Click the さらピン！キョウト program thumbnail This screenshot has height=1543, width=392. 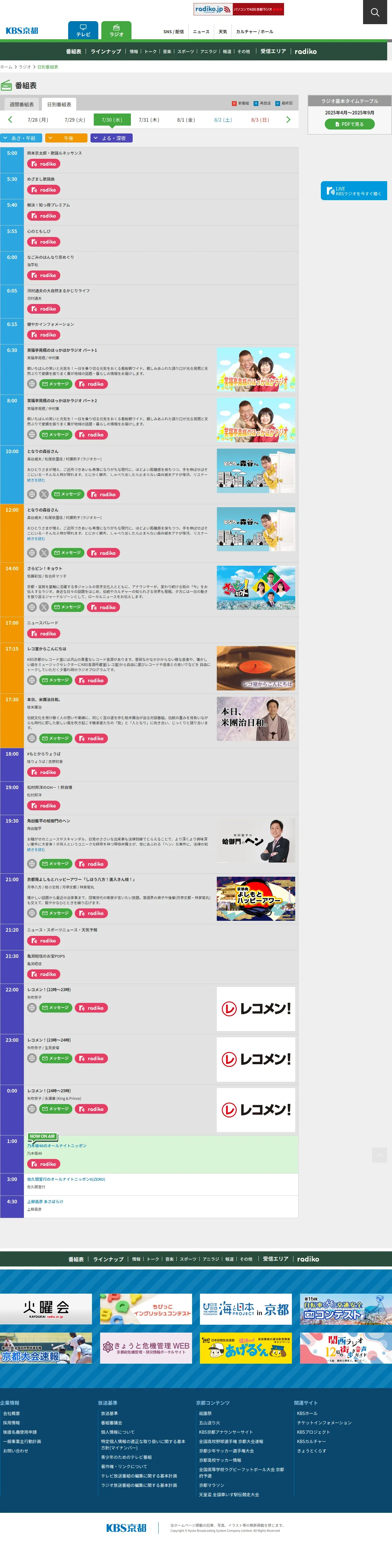click(255, 588)
